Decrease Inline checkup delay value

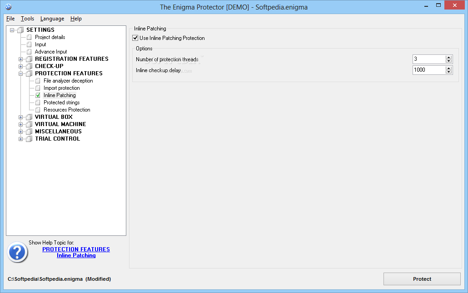[x=448, y=72]
